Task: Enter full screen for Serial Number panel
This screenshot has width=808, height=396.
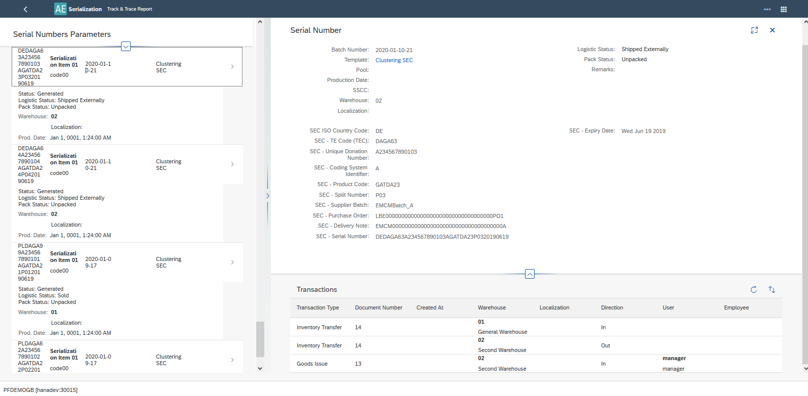Action: tap(754, 30)
